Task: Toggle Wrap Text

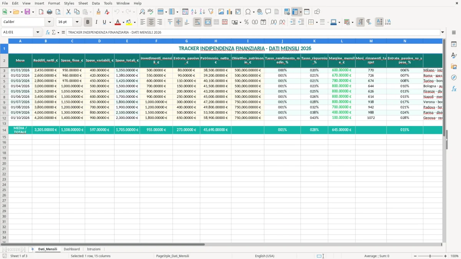Action: pos(197,22)
